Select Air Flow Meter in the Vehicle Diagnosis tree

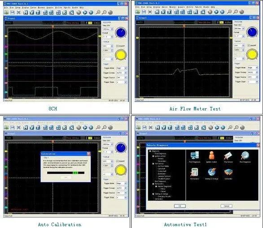[163, 166]
